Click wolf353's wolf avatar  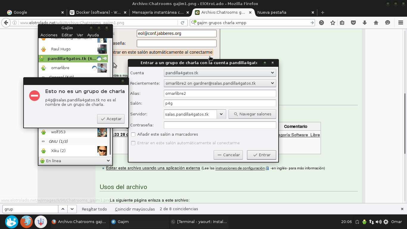(x=102, y=132)
